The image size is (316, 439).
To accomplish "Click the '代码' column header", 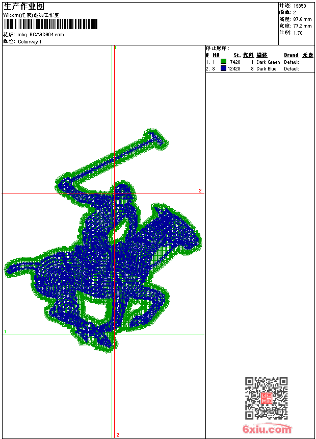I will coord(248,55).
